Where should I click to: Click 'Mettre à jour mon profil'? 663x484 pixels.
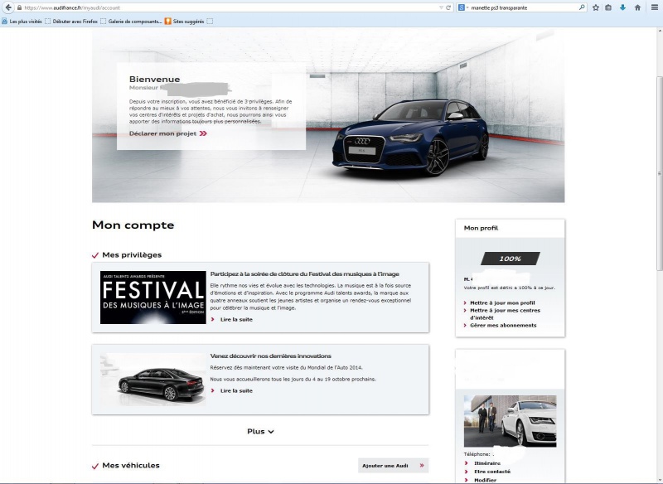click(x=502, y=302)
